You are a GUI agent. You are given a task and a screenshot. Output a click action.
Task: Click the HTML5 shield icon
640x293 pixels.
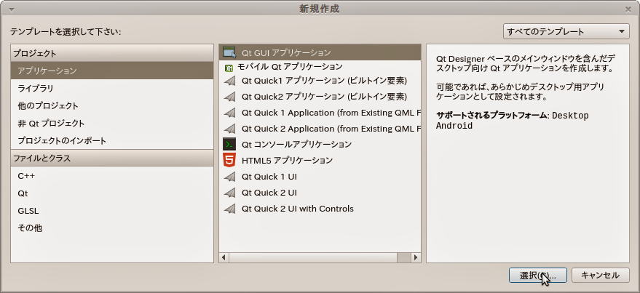tap(229, 160)
